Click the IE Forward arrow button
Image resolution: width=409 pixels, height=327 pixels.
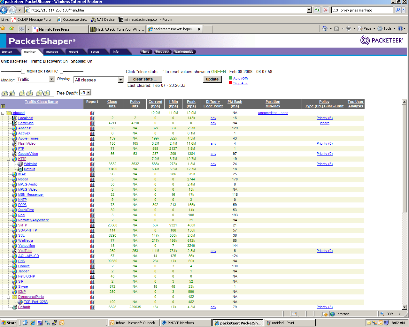pos(12,10)
